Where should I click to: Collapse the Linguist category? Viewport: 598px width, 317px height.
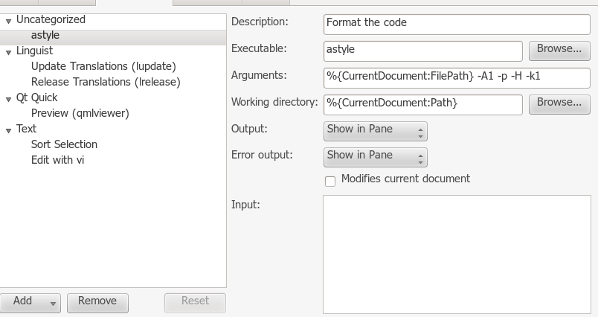click(x=8, y=52)
